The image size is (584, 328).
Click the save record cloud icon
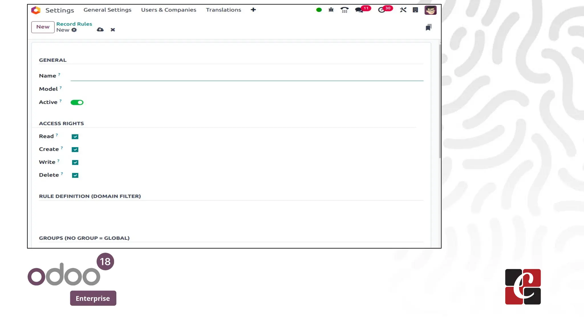(x=100, y=30)
